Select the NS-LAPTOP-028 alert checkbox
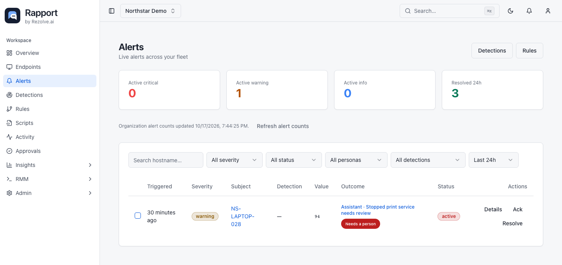This screenshot has width=562, height=265. point(138,216)
